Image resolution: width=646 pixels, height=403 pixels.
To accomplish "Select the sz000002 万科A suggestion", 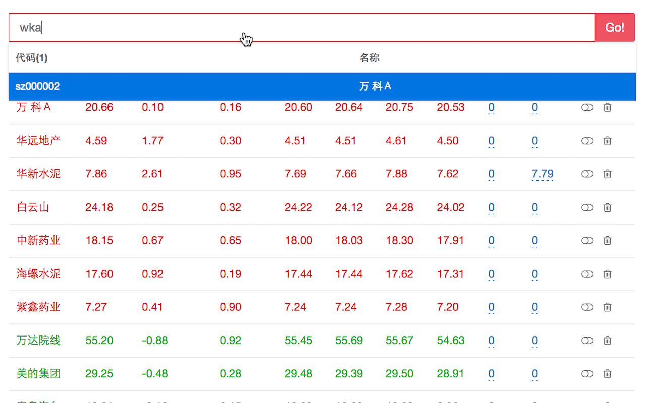I will tap(322, 86).
